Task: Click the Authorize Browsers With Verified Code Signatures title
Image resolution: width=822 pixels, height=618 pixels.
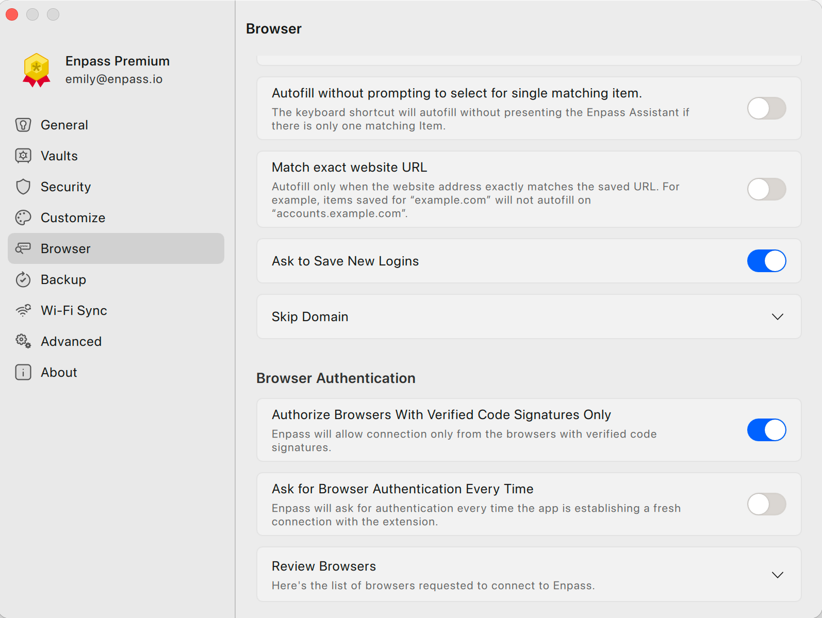Action: coord(441,414)
